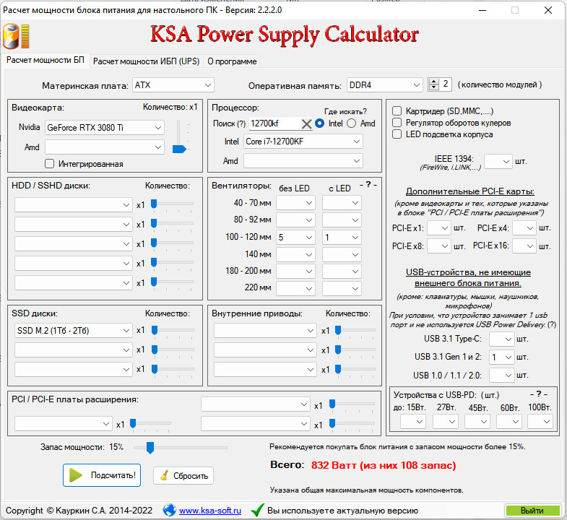
Task: Open the О программе tab
Action: point(232,61)
